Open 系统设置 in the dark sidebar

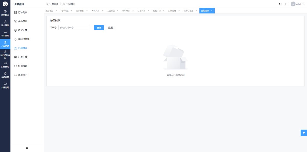point(5,75)
